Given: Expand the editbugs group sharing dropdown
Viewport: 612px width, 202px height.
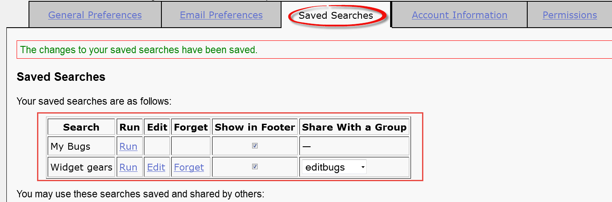Looking at the screenshot, I should (x=334, y=168).
